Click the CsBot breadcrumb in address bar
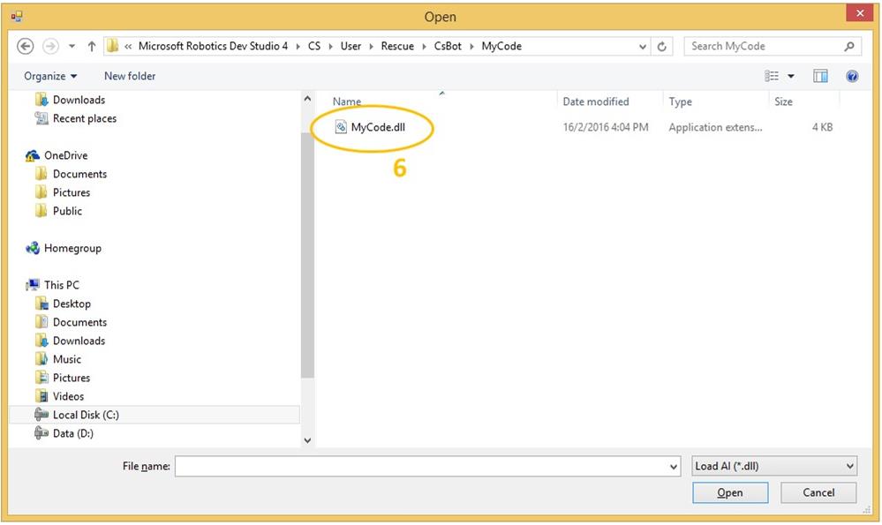882x525 pixels. pyautogui.click(x=447, y=46)
